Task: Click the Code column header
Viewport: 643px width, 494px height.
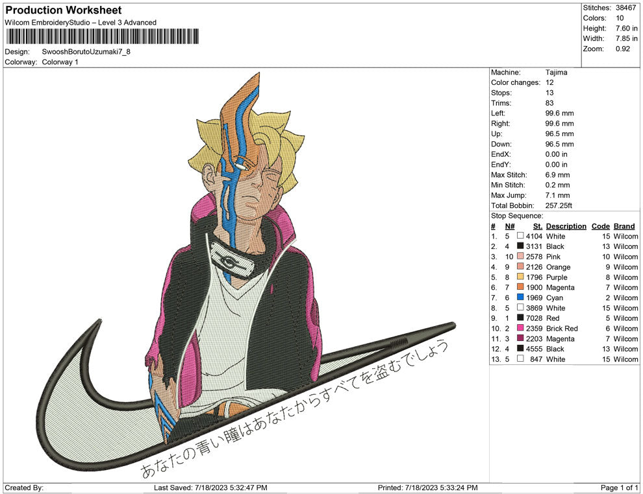Action: 600,226
